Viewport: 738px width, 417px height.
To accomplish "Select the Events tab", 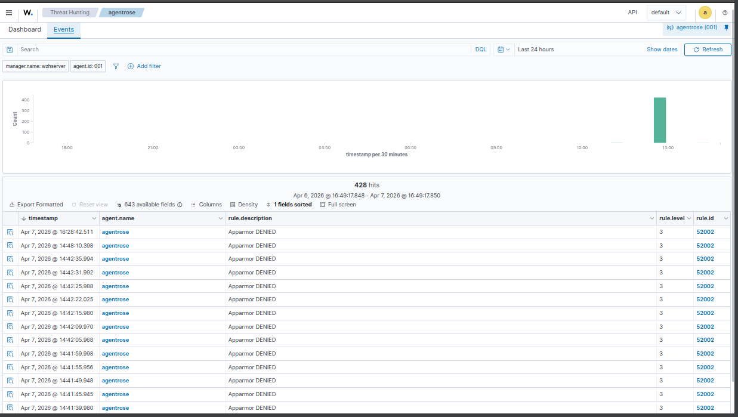I will (64, 30).
